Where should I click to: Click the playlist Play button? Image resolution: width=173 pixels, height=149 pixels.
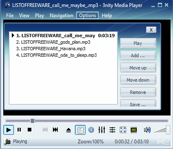tap(138, 43)
